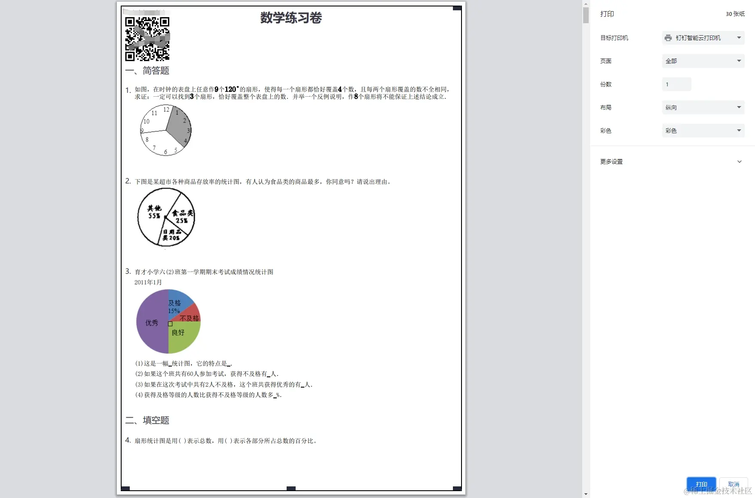The image size is (755, 498).
Task: Click the 打印 dialog heading
Action: pos(607,14)
